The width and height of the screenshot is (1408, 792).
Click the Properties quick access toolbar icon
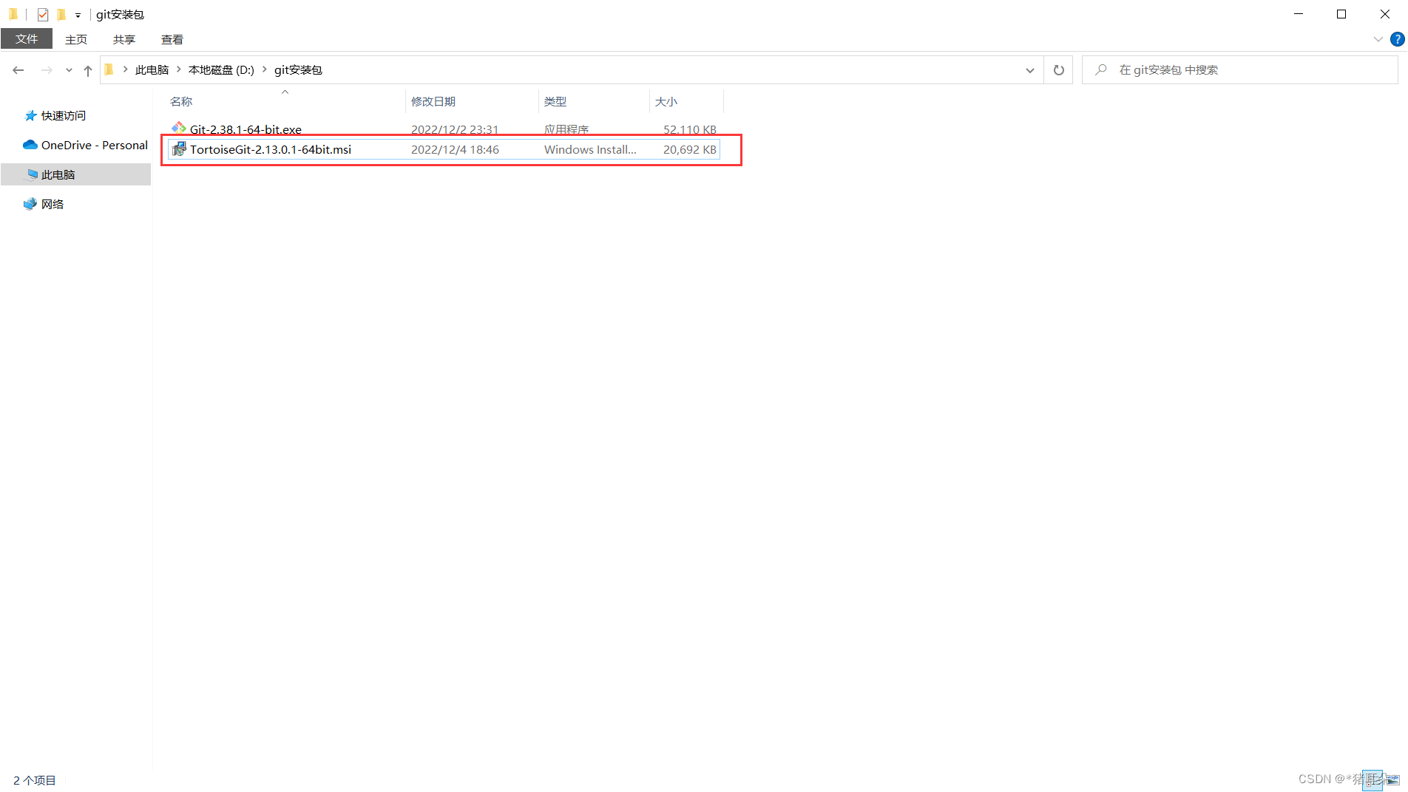coord(43,15)
